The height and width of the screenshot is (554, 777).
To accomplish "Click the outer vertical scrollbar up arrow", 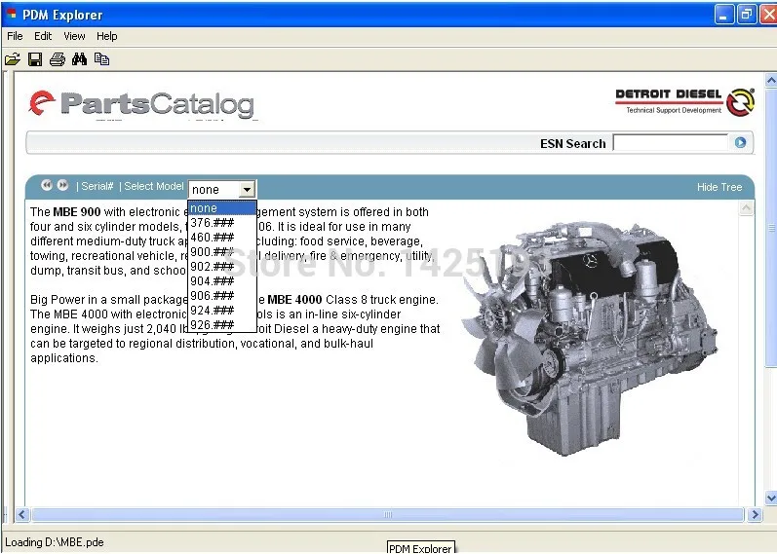I will pyautogui.click(x=771, y=80).
